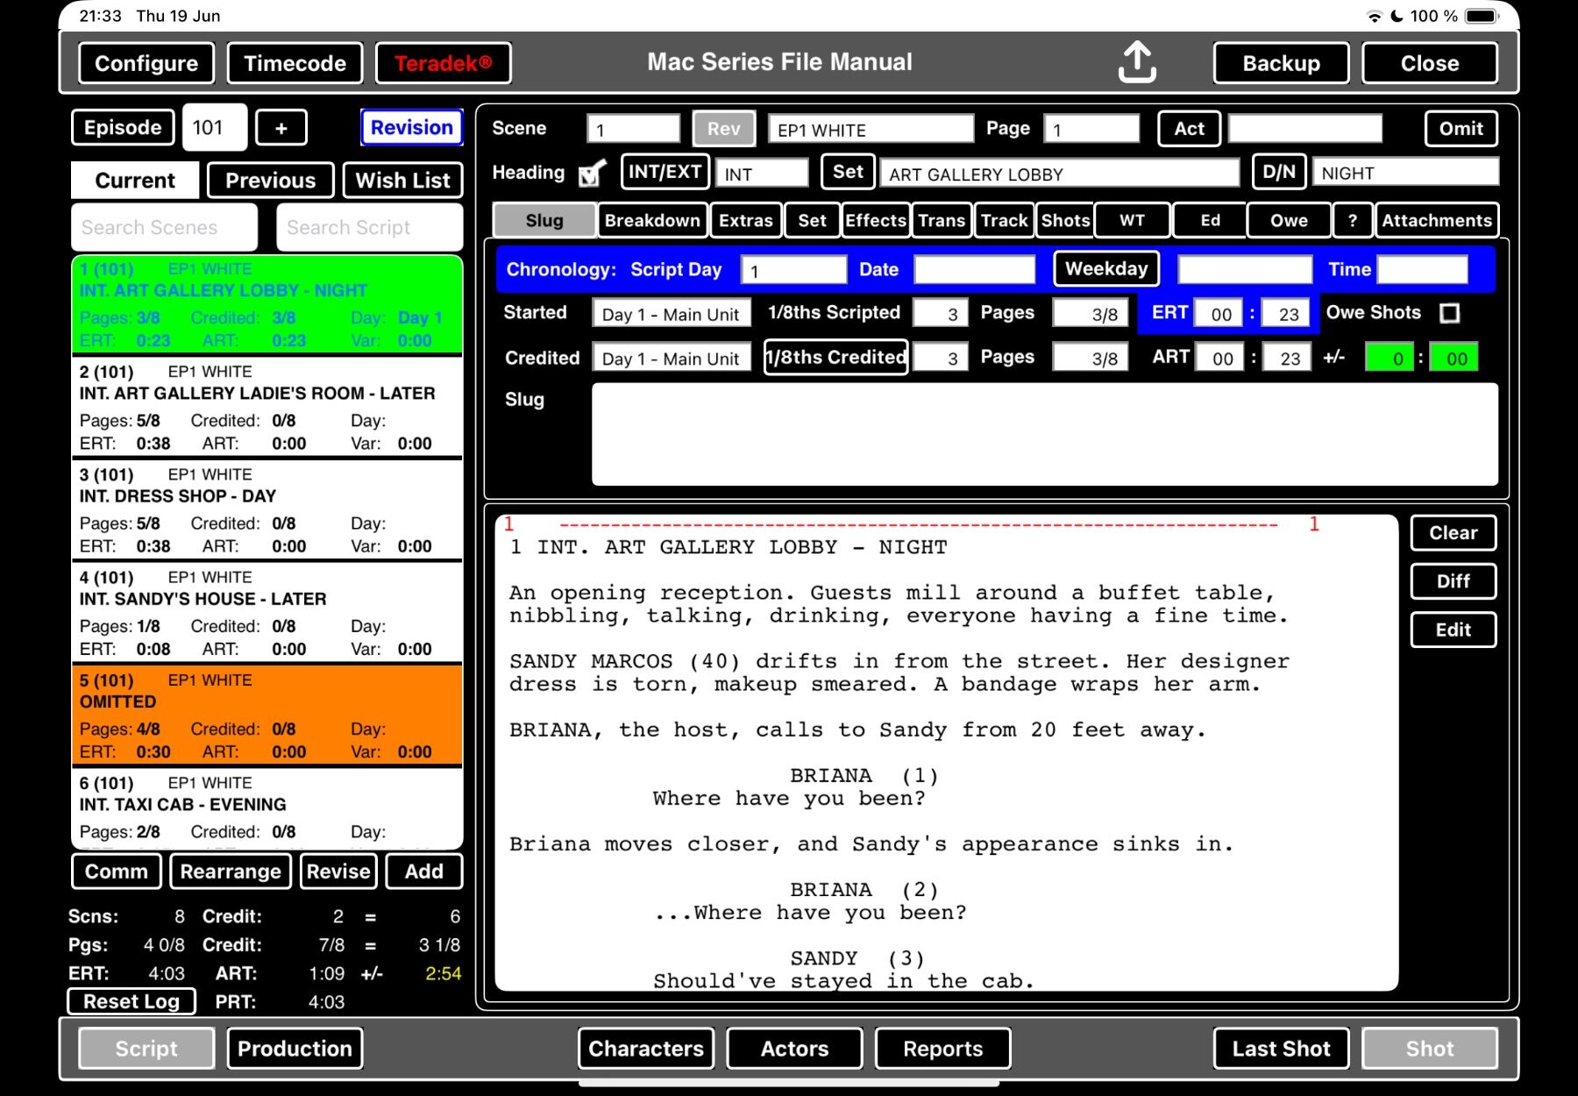Click the Search Scenes field
The height and width of the screenshot is (1096, 1578).
(x=165, y=228)
